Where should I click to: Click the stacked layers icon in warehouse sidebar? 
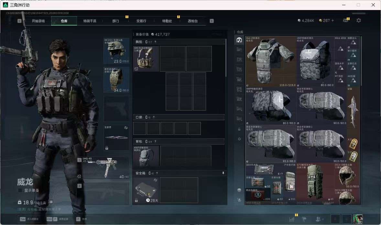click(239, 190)
